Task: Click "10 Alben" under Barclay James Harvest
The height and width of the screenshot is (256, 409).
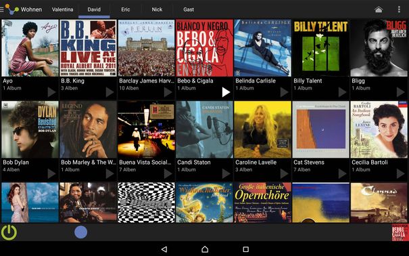Action: click(x=129, y=88)
